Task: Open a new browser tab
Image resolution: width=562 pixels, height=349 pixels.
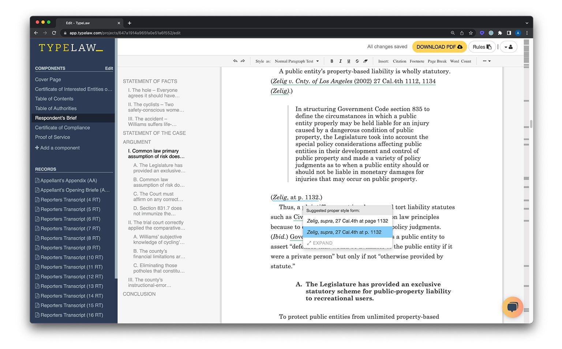Action: point(130,23)
